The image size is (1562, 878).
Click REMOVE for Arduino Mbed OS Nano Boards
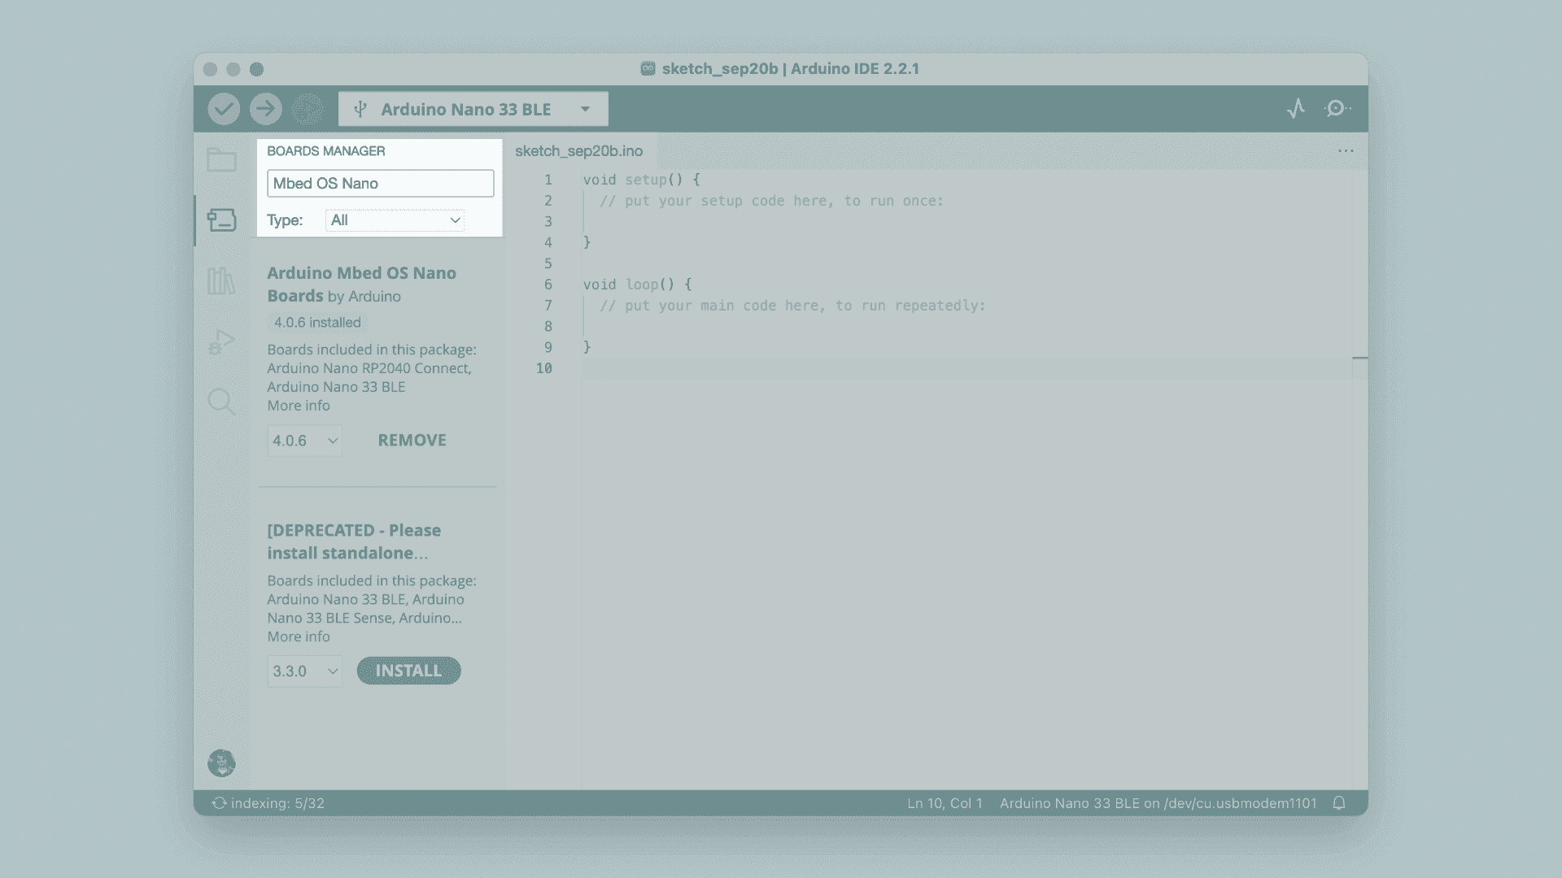(x=412, y=440)
